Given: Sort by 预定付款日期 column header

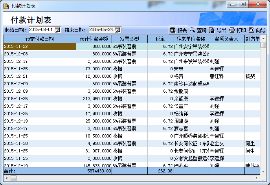Looking at the screenshot, I should tap(39, 39).
